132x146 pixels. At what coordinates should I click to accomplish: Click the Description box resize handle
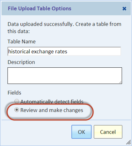[x=120, y=82]
